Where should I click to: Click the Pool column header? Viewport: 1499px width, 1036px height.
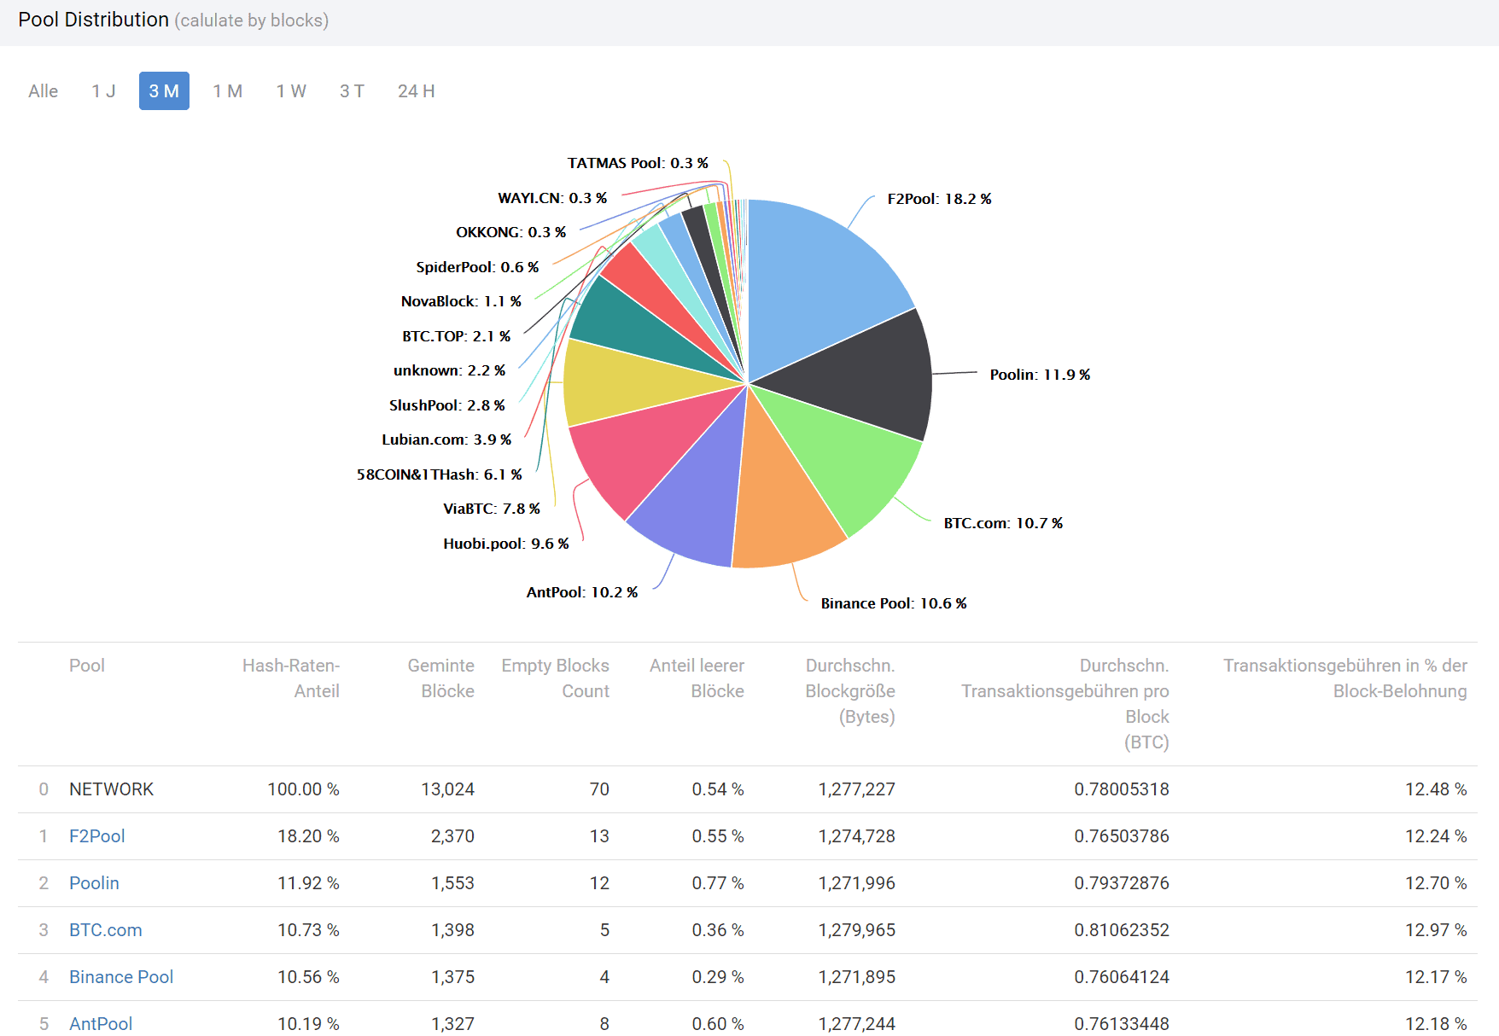click(x=87, y=666)
